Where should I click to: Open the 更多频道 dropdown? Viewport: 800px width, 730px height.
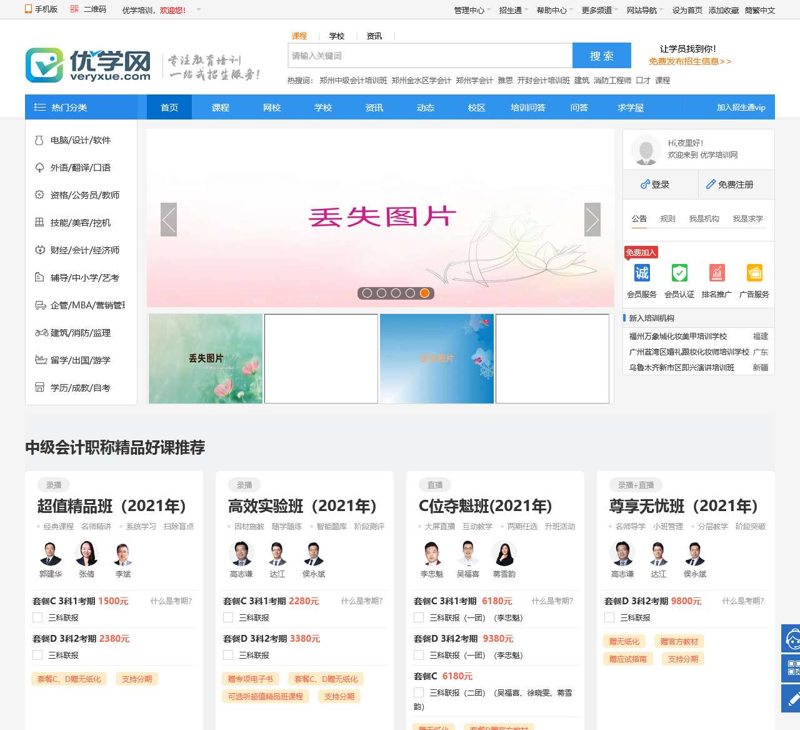[x=597, y=9]
